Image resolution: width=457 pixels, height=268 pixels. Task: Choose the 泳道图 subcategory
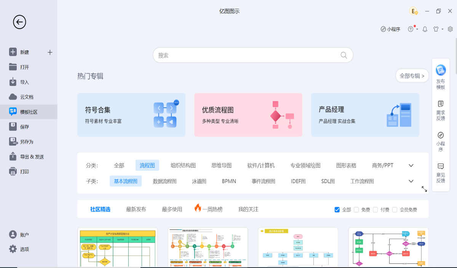tap(199, 181)
